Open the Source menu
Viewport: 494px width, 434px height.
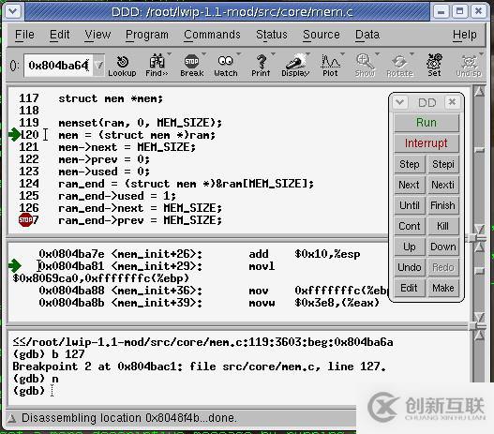tap(322, 35)
